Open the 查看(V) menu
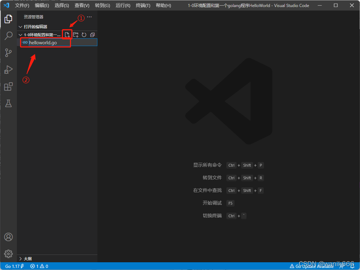360x270 pixels. tap(82, 5)
